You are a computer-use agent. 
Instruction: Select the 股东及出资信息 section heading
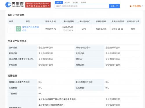pyautogui.click(x=16, y=15)
